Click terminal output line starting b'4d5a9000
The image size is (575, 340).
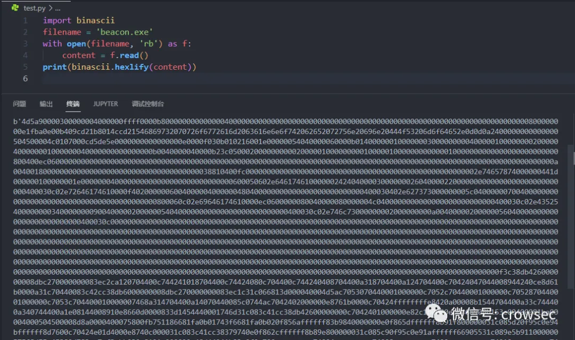[x=286, y=121]
